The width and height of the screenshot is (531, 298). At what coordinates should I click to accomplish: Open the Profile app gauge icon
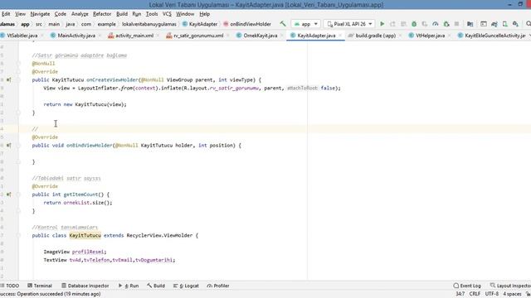point(436,24)
